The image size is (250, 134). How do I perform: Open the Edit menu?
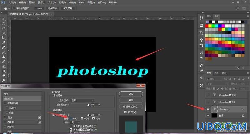coord(22,2)
